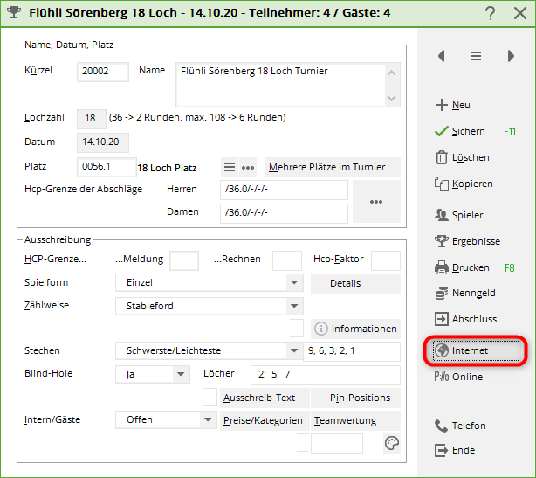Open Ergebnisse results entry
The image size is (536, 478).
pyautogui.click(x=467, y=241)
